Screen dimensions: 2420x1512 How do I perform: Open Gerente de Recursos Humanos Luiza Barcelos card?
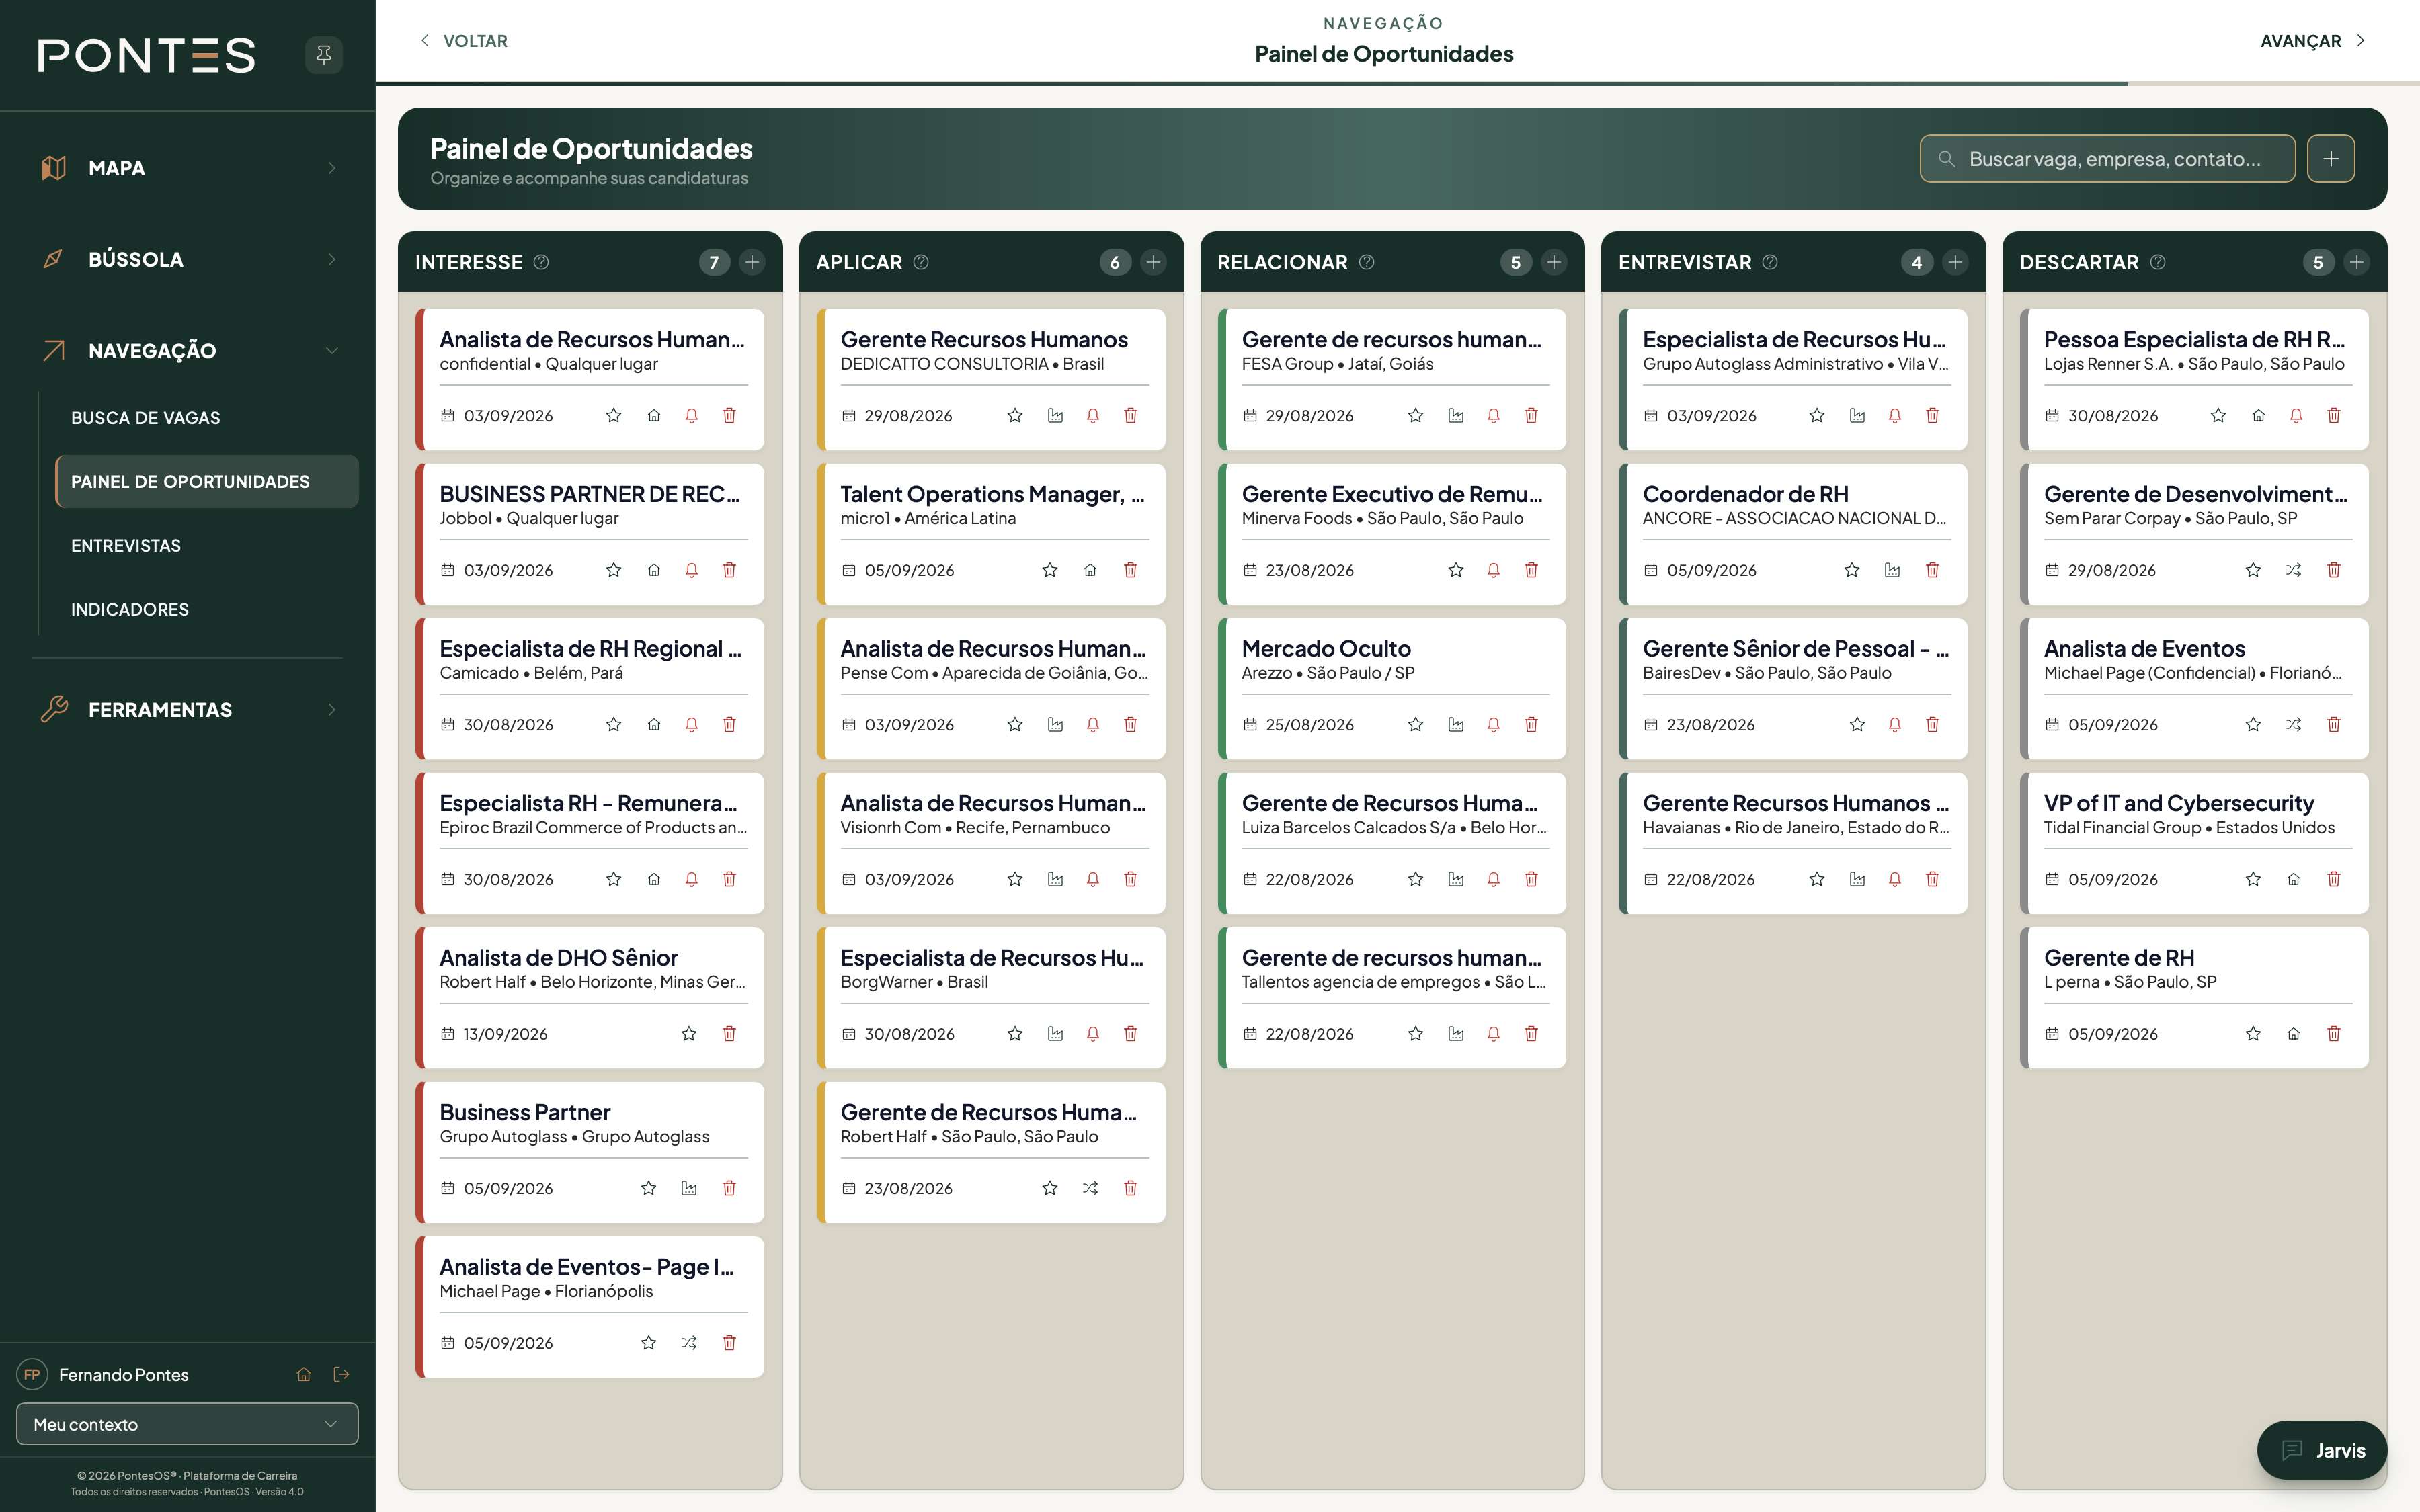[1392, 843]
